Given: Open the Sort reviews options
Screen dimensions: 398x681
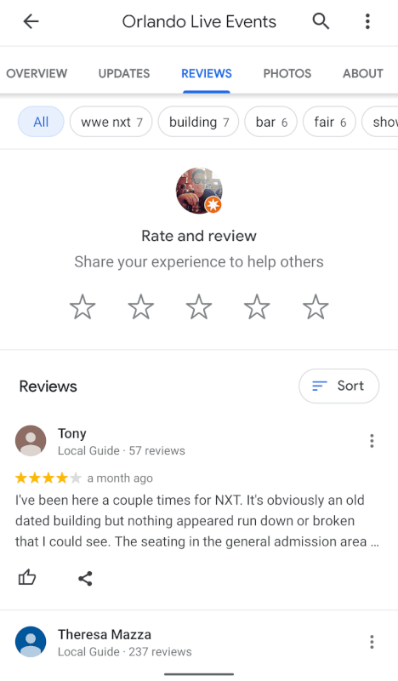Looking at the screenshot, I should (x=338, y=386).
